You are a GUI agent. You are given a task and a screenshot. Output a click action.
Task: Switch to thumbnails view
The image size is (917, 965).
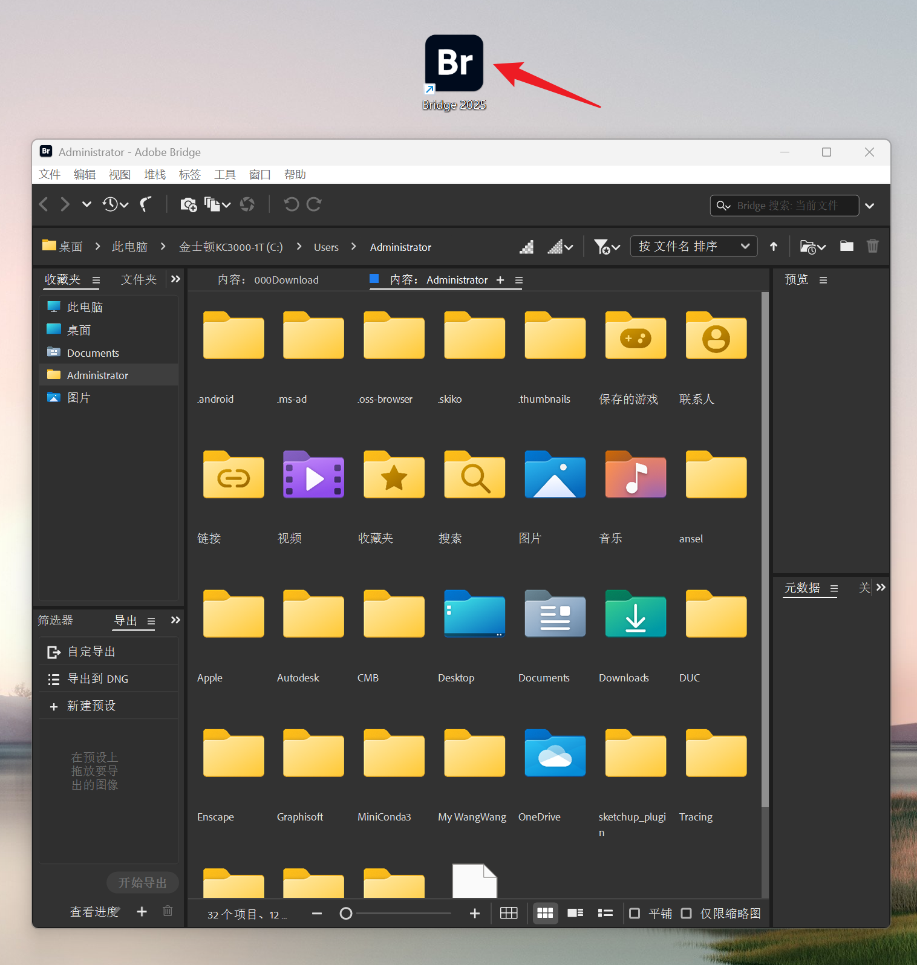pos(546,913)
